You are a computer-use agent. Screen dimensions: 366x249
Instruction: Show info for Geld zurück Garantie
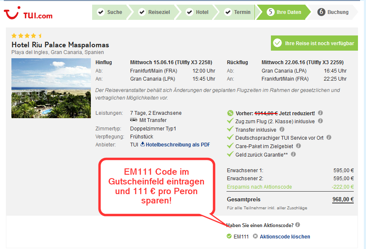[x=293, y=154]
